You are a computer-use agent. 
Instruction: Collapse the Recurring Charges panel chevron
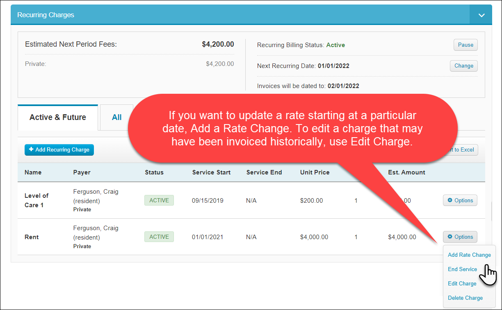pyautogui.click(x=481, y=15)
